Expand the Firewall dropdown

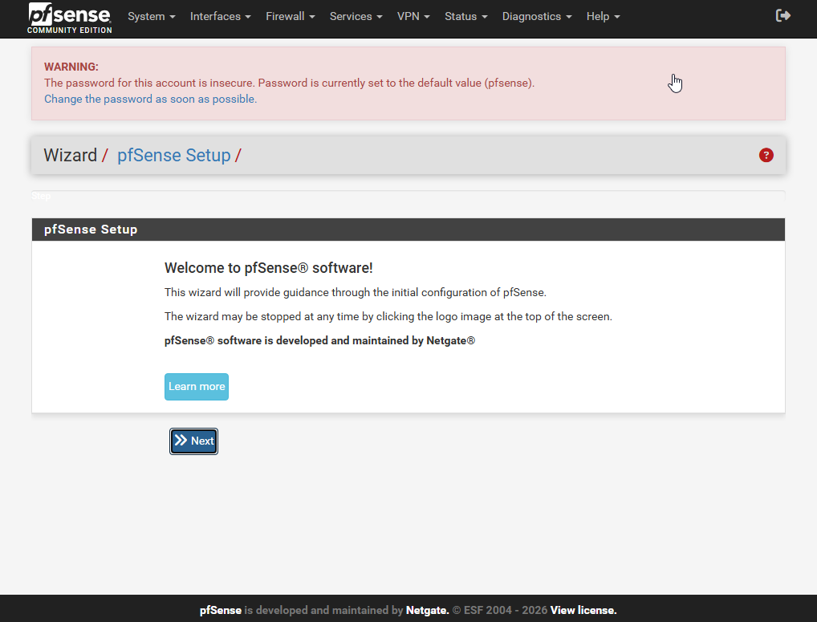290,16
